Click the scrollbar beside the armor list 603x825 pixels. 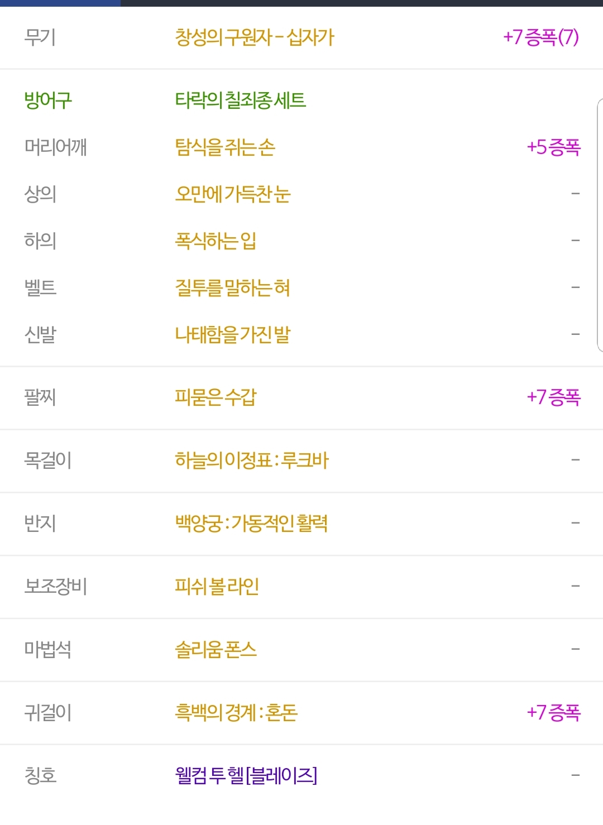[x=600, y=225]
